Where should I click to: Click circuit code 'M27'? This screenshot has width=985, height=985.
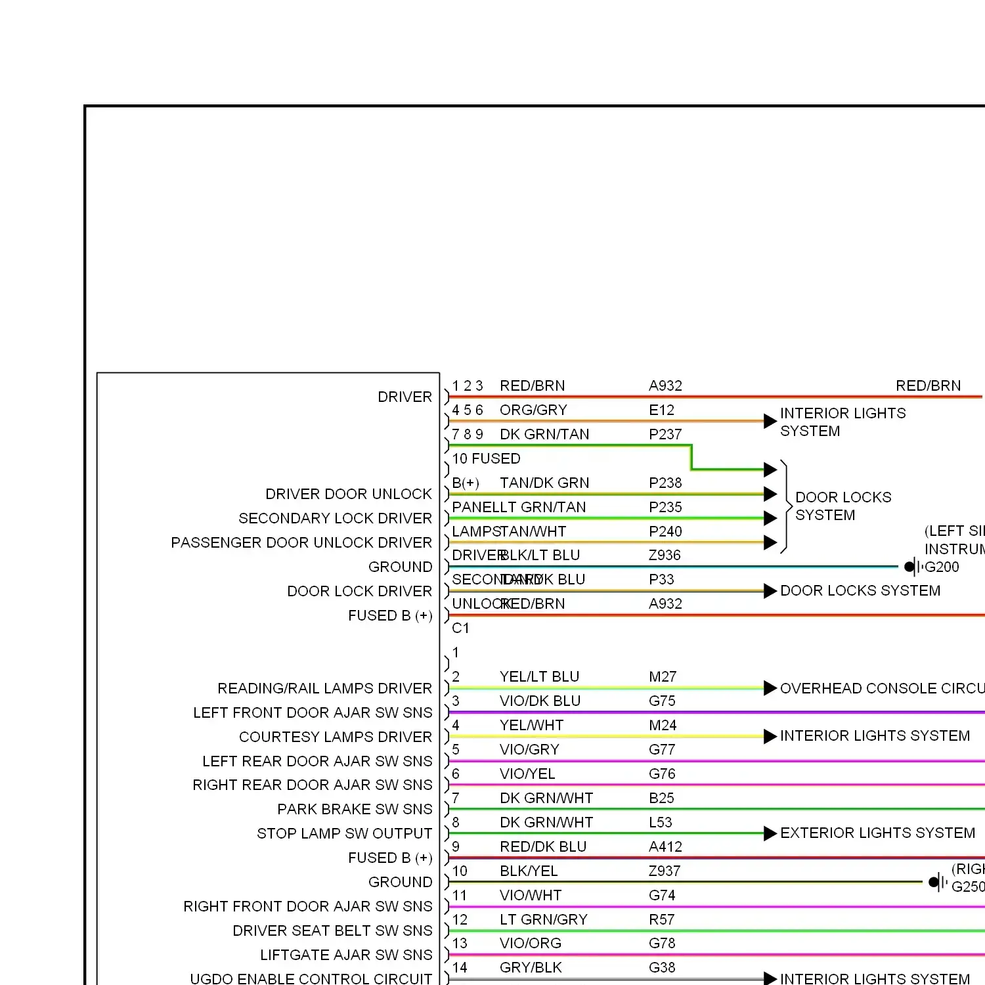[663, 676]
